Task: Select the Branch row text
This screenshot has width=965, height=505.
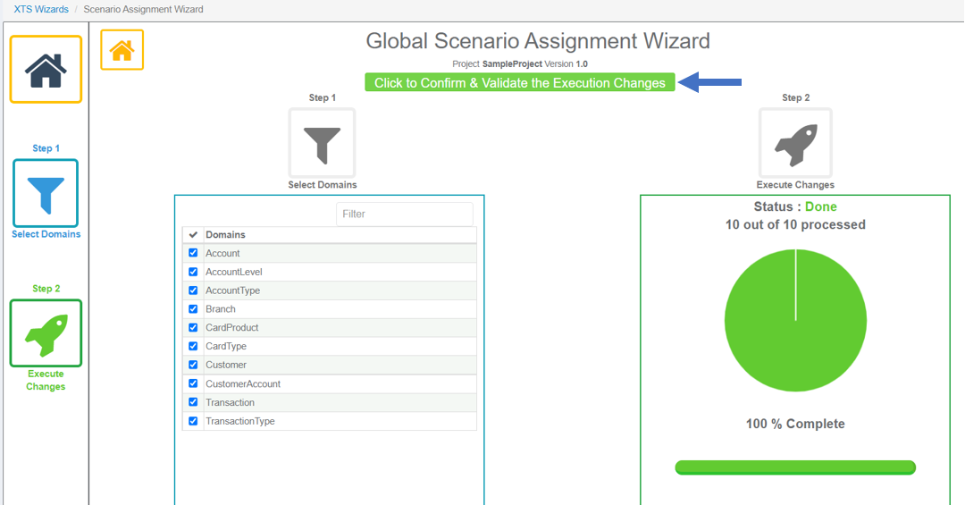Action: coord(221,308)
